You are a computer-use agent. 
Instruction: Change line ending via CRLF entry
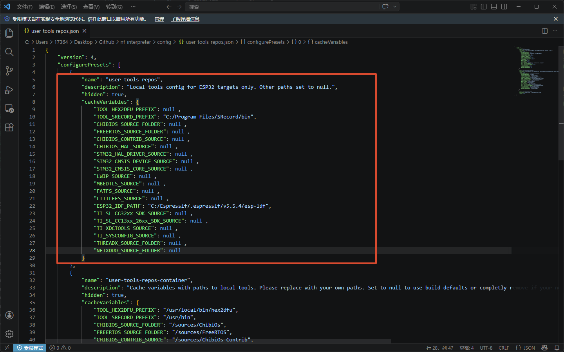(x=504, y=348)
